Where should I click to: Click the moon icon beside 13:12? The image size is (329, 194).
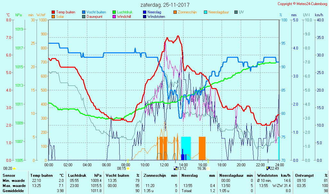(175, 168)
